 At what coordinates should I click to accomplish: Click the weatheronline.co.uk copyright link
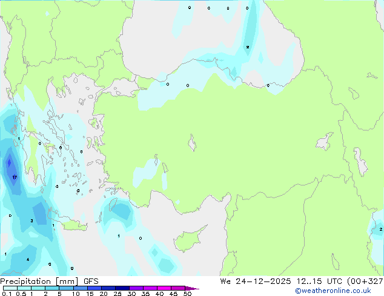[x=333, y=291]
